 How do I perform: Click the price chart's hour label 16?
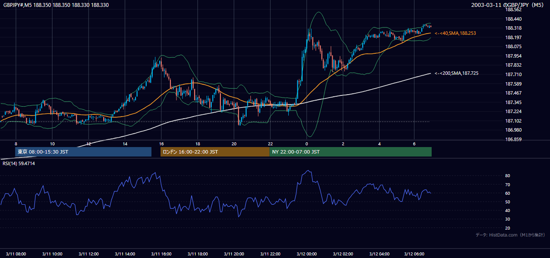161,144
